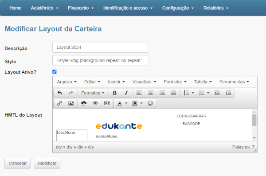Click the CODIGOBARRAS text in editor
The height and width of the screenshot is (176, 266).
click(x=191, y=116)
